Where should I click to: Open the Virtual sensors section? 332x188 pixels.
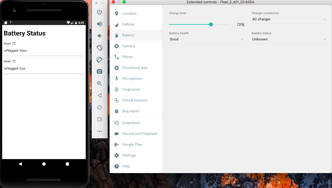coord(136,100)
